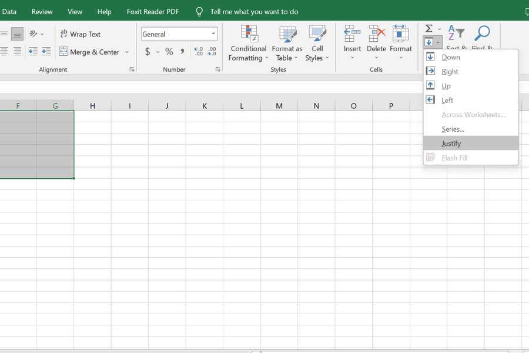Click the Decrease Indent icon

[33, 52]
